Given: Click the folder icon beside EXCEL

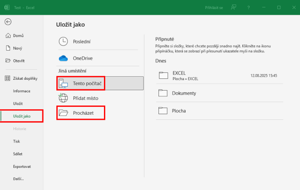Looking at the screenshot, I should coord(163,75).
